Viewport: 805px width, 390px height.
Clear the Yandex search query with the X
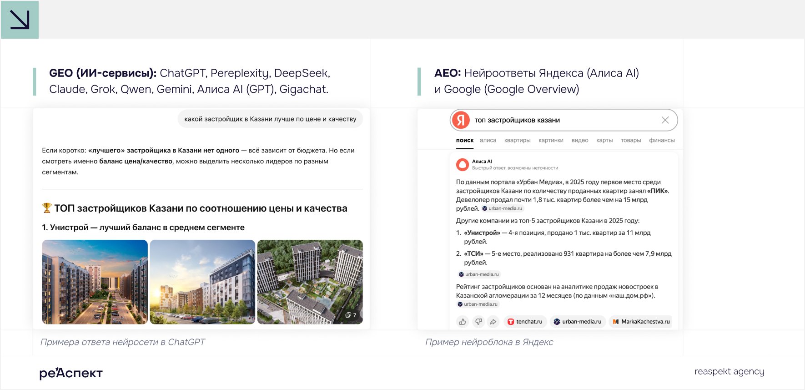click(x=665, y=120)
